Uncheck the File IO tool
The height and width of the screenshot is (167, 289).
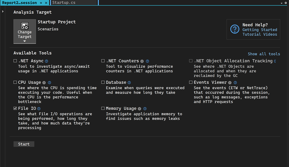pyautogui.click(x=15, y=108)
